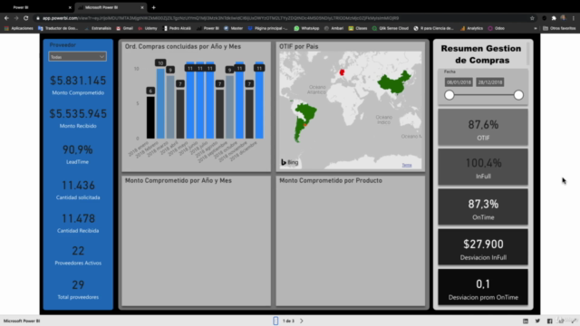The height and width of the screenshot is (326, 580).
Task: Click the Fecha start date field 08/01/2018
Action: point(459,82)
